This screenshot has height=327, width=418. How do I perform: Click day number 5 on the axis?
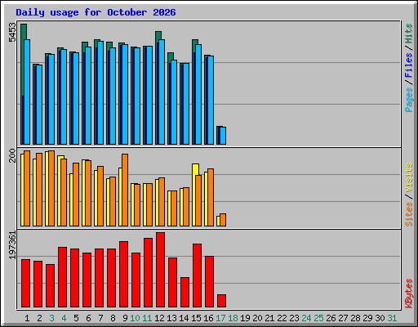76,318
